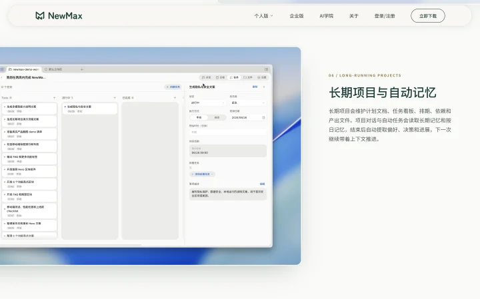The image size is (480, 299).
Task: Open calendar icon in date field
Action: tap(263, 118)
